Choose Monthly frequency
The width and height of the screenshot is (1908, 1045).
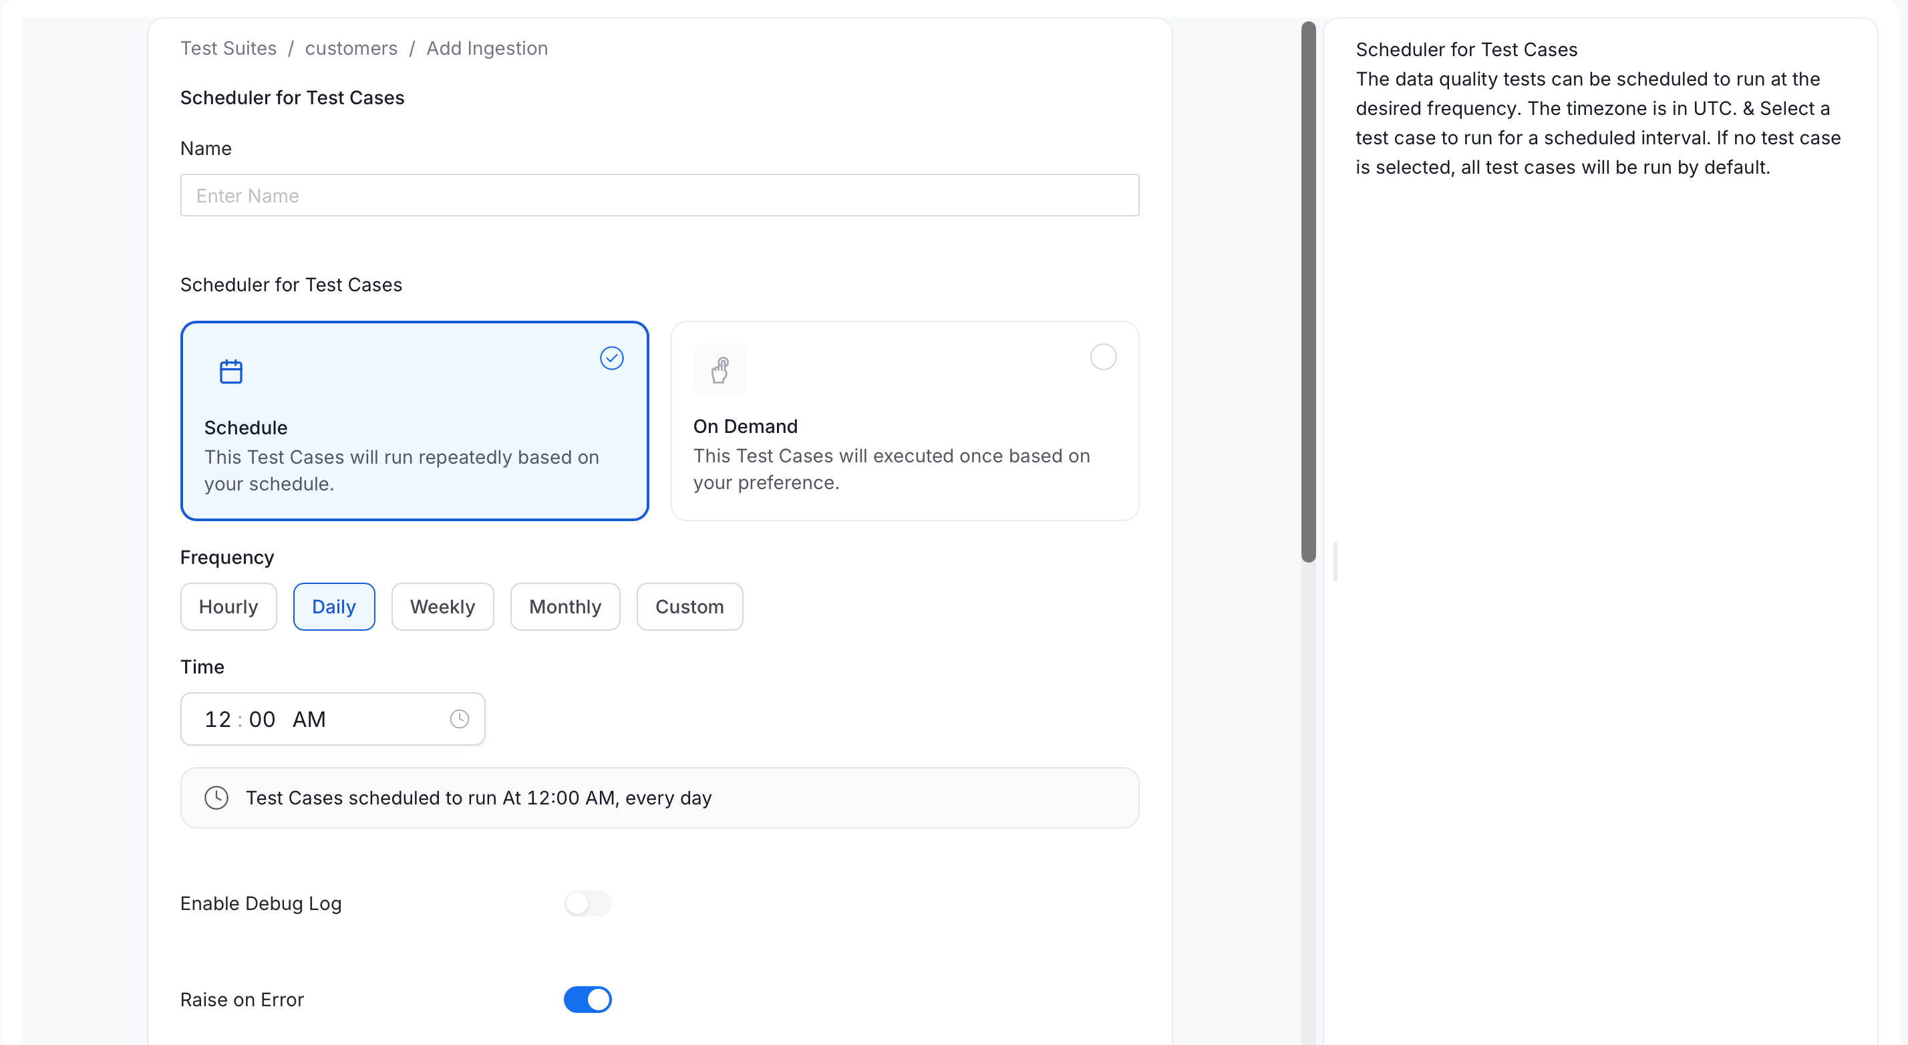[x=565, y=607]
